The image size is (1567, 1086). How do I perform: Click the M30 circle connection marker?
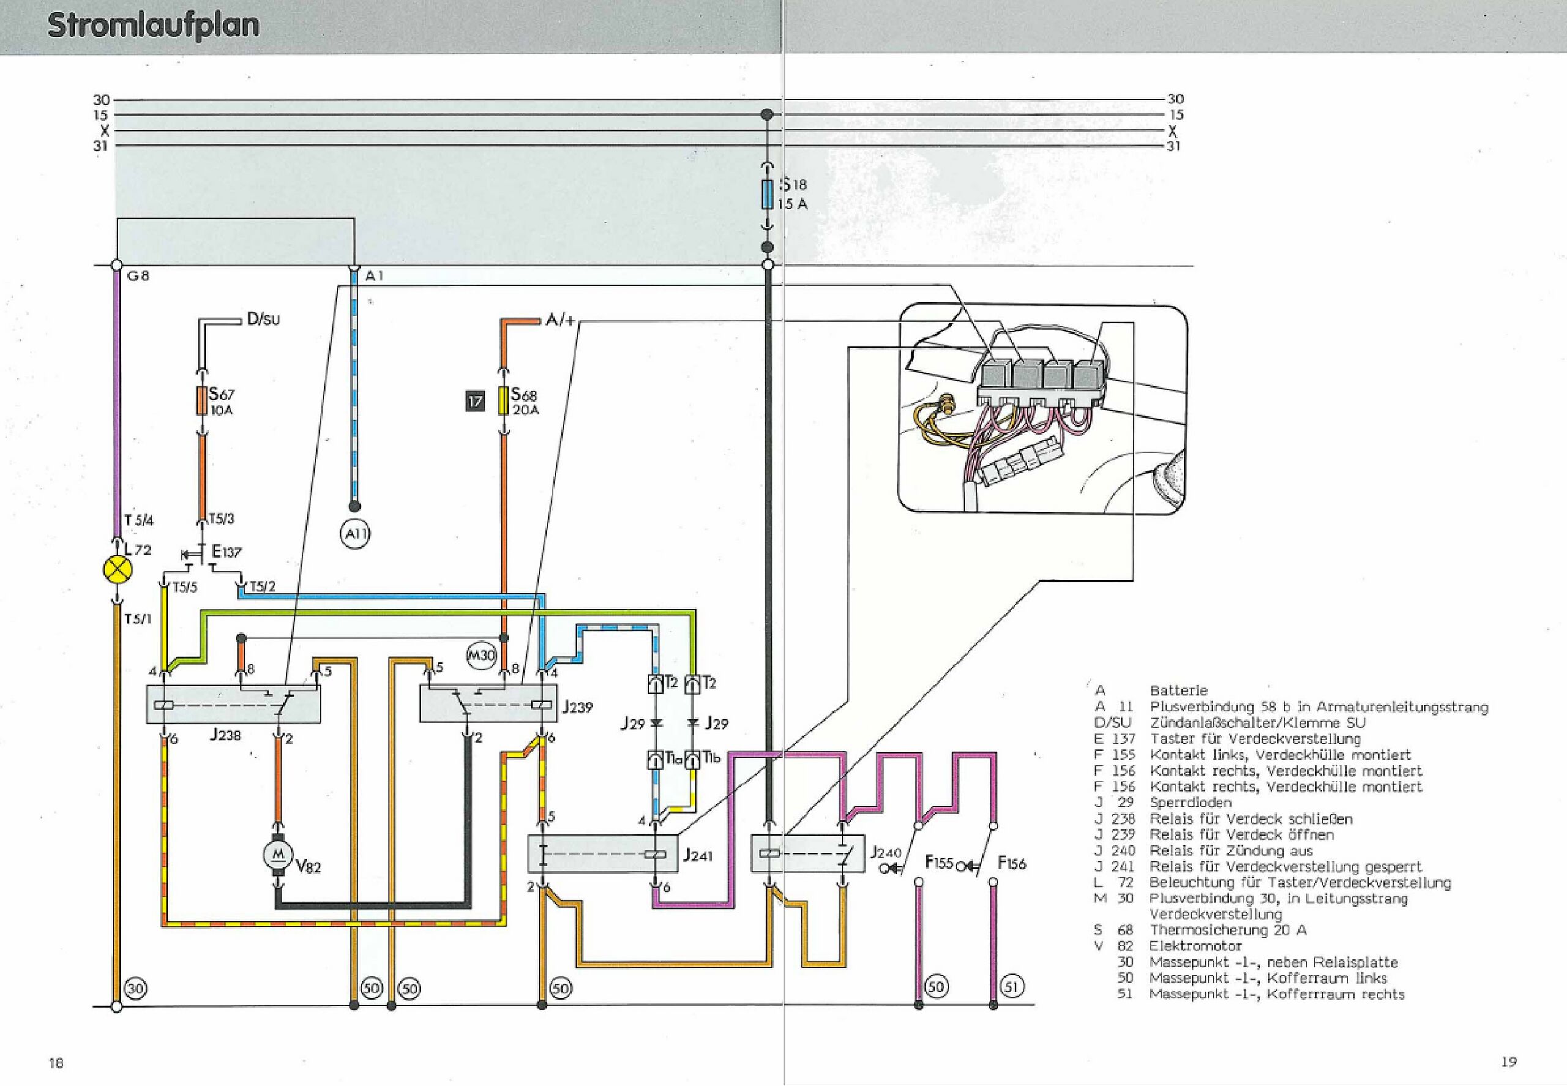481,655
